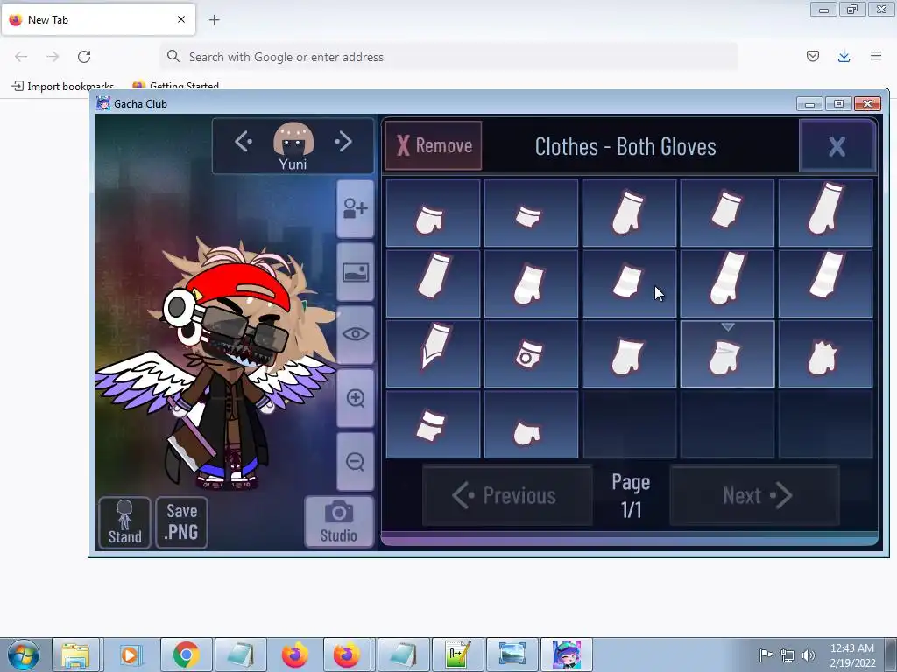
Task: Select the currently highlighted glove tile
Action: click(x=727, y=354)
